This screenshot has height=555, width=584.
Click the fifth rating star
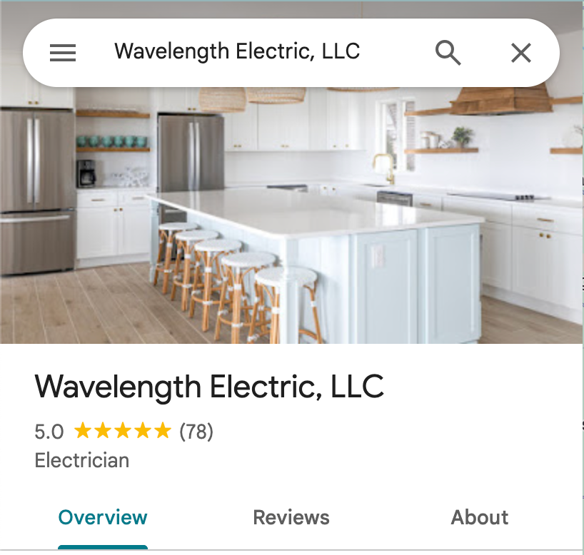pyautogui.click(x=163, y=431)
